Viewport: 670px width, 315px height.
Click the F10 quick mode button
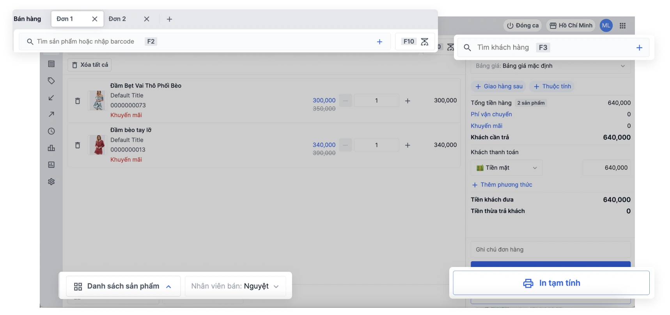pyautogui.click(x=415, y=41)
